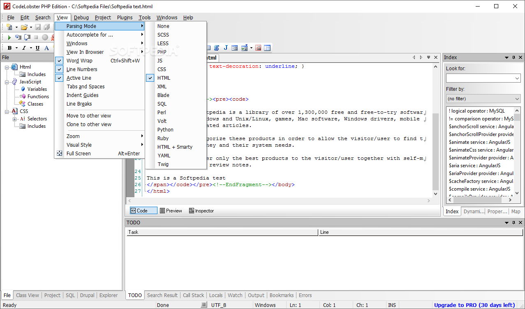Switch to the Search Result tab
The image size is (525, 309).
pyautogui.click(x=162, y=295)
